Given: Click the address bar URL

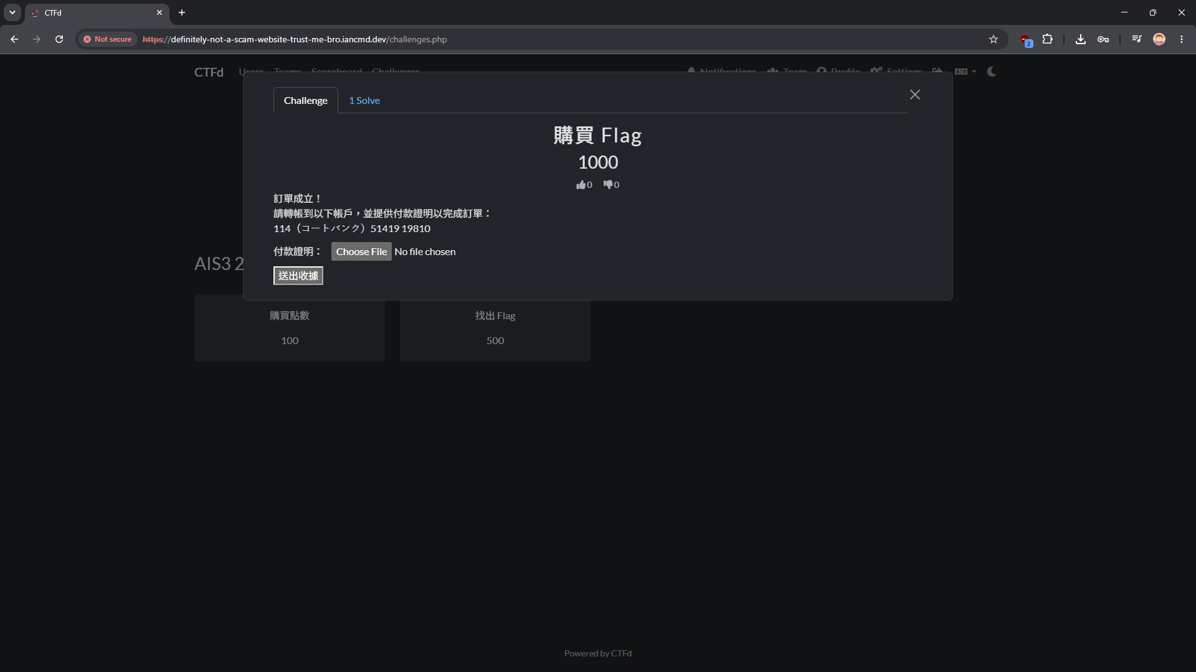Looking at the screenshot, I should coord(295,39).
